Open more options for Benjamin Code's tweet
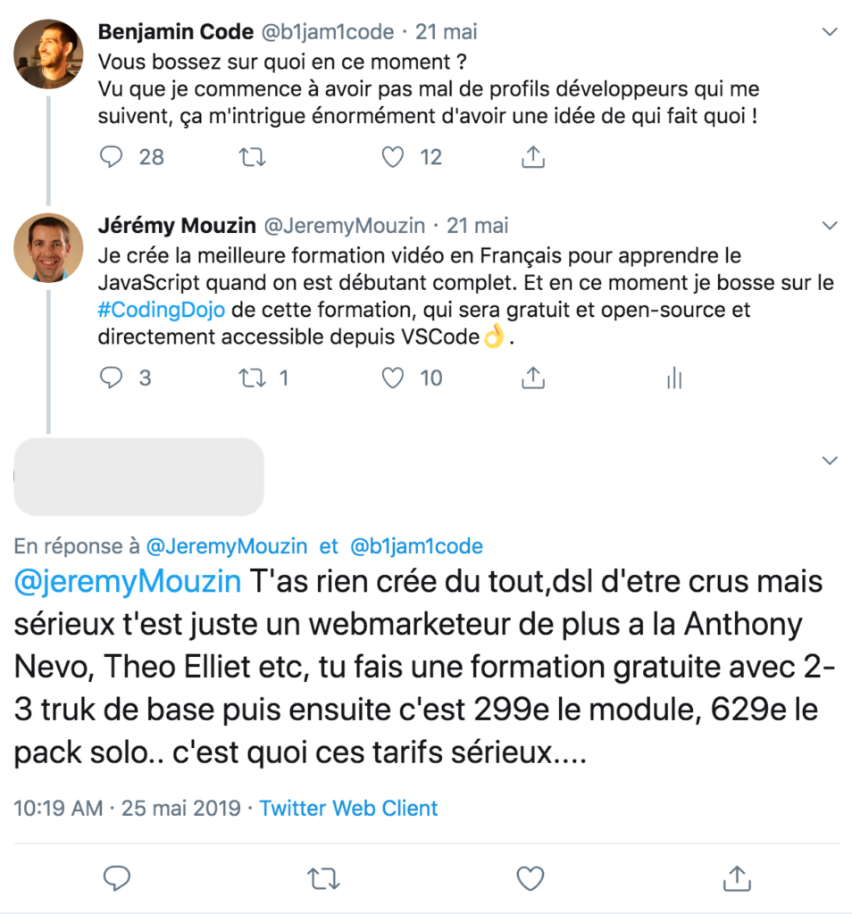This screenshot has width=852, height=914. coord(830,32)
